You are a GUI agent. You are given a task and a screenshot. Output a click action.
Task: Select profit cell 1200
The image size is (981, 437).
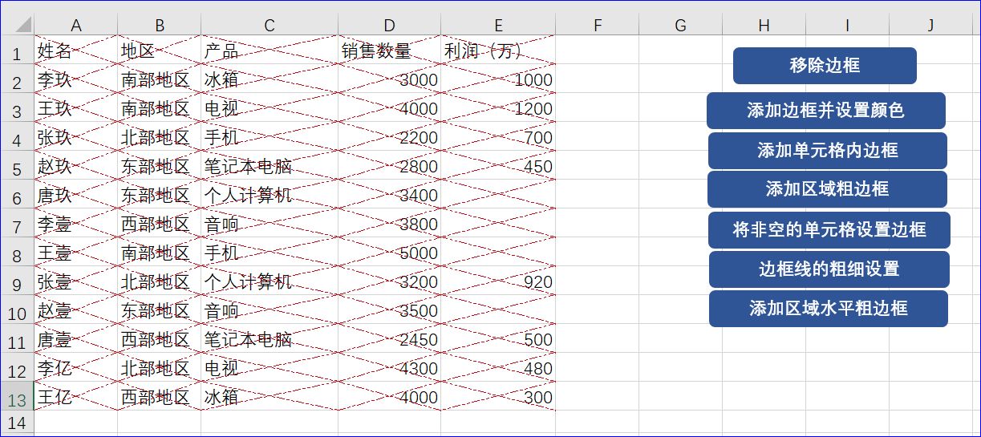click(x=498, y=108)
